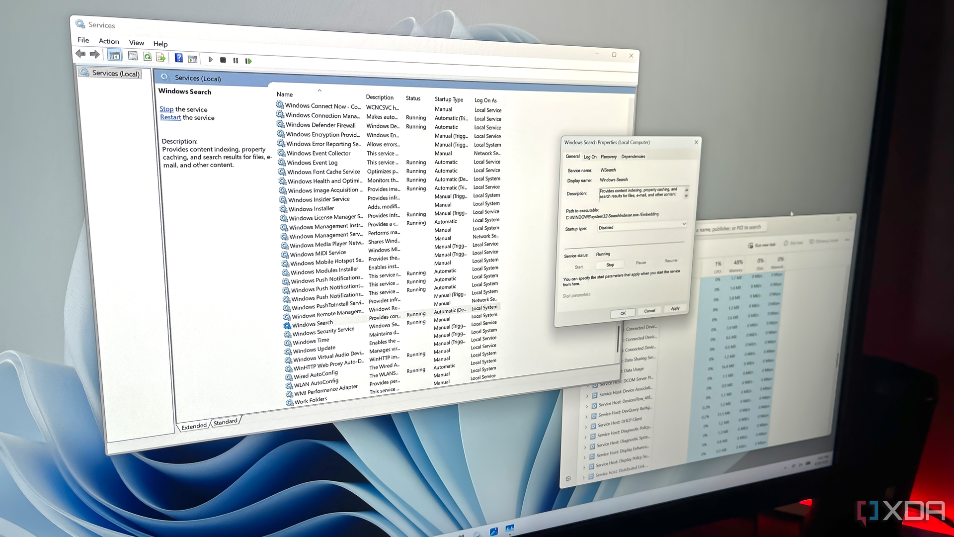Click the gear icon beside Windows Search row
This screenshot has height=537, width=954.
click(x=287, y=326)
